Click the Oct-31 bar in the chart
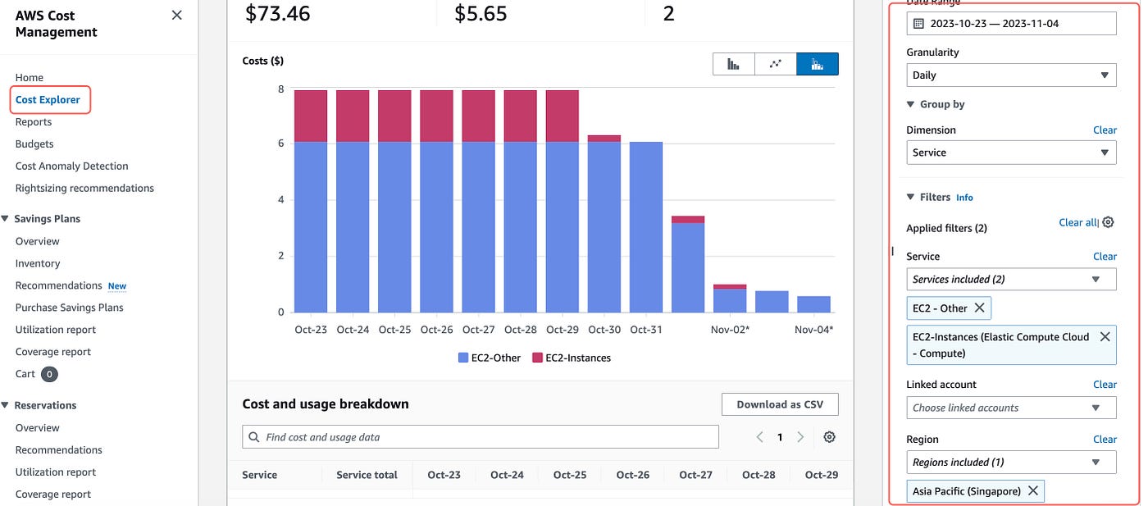This screenshot has width=1148, height=506. click(645, 227)
